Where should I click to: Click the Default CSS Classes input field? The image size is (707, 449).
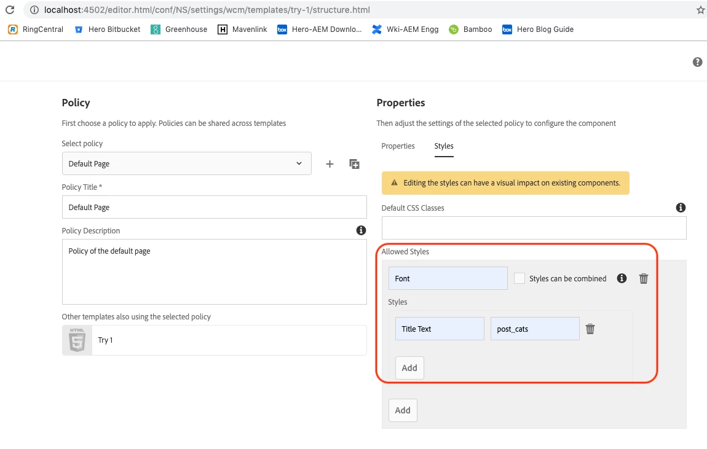(534, 228)
